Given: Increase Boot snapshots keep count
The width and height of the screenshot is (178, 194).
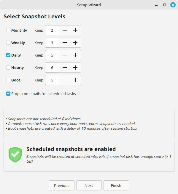Looking at the screenshot, I should click(75, 80).
